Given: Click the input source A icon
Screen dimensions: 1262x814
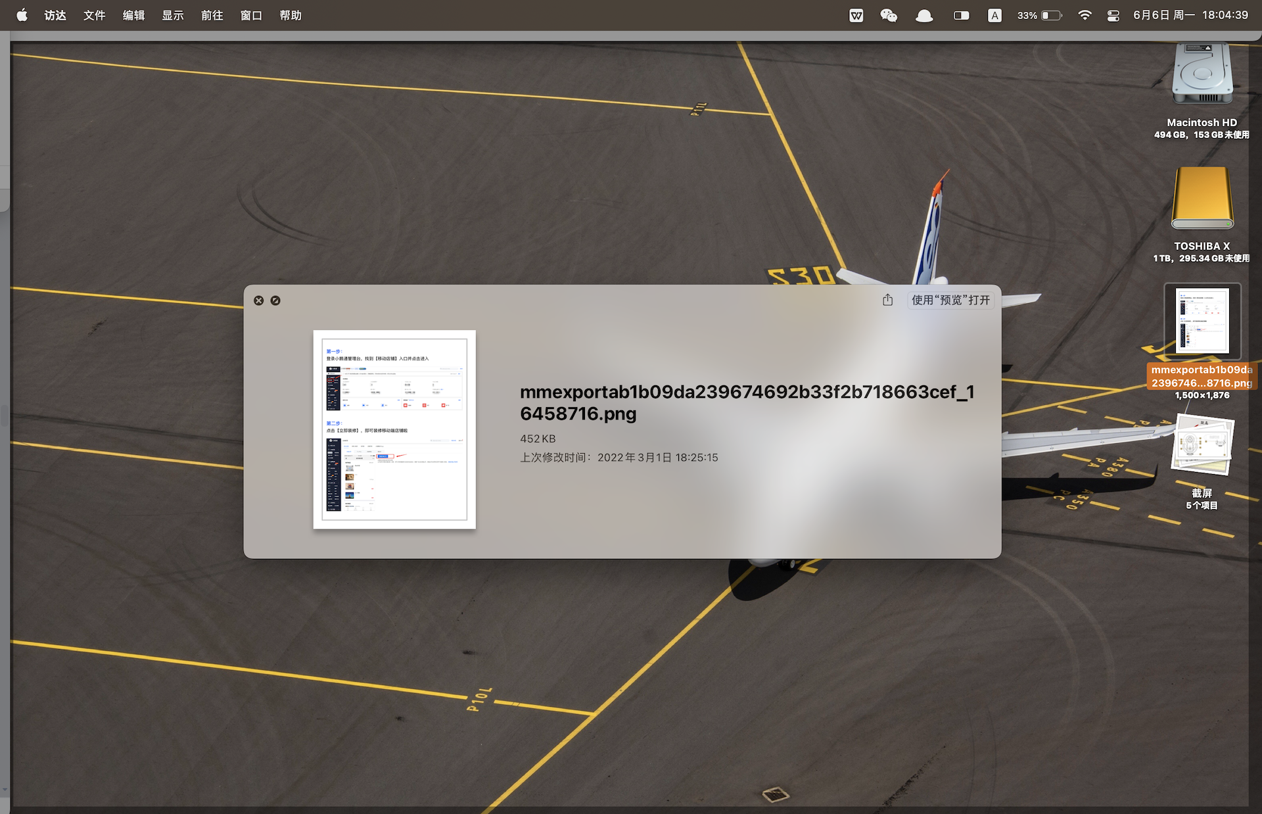Looking at the screenshot, I should pos(994,15).
